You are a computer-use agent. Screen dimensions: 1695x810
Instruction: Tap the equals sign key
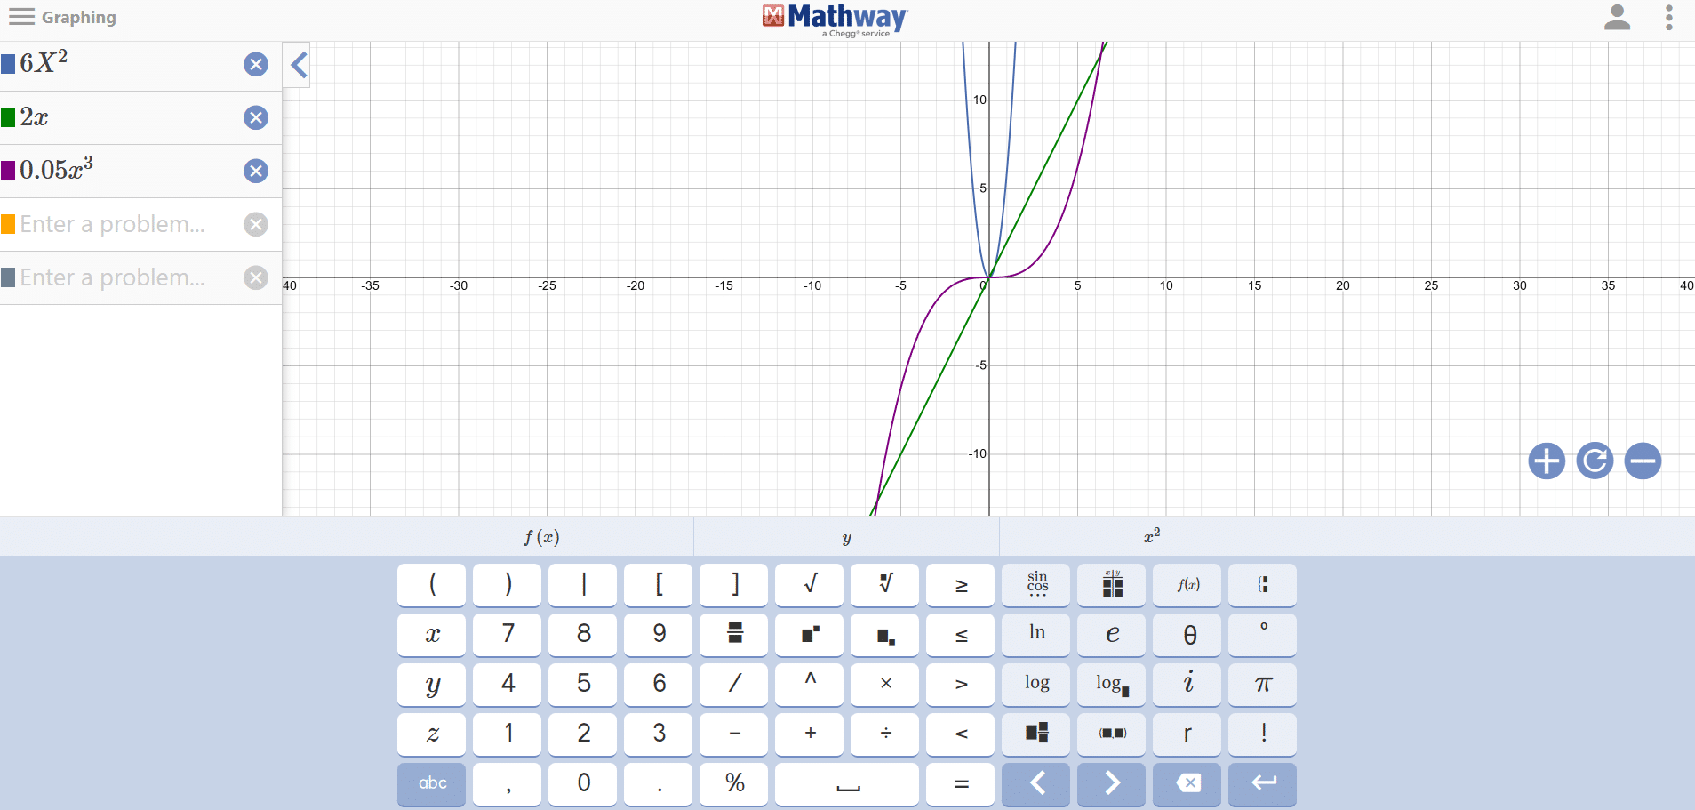click(962, 783)
